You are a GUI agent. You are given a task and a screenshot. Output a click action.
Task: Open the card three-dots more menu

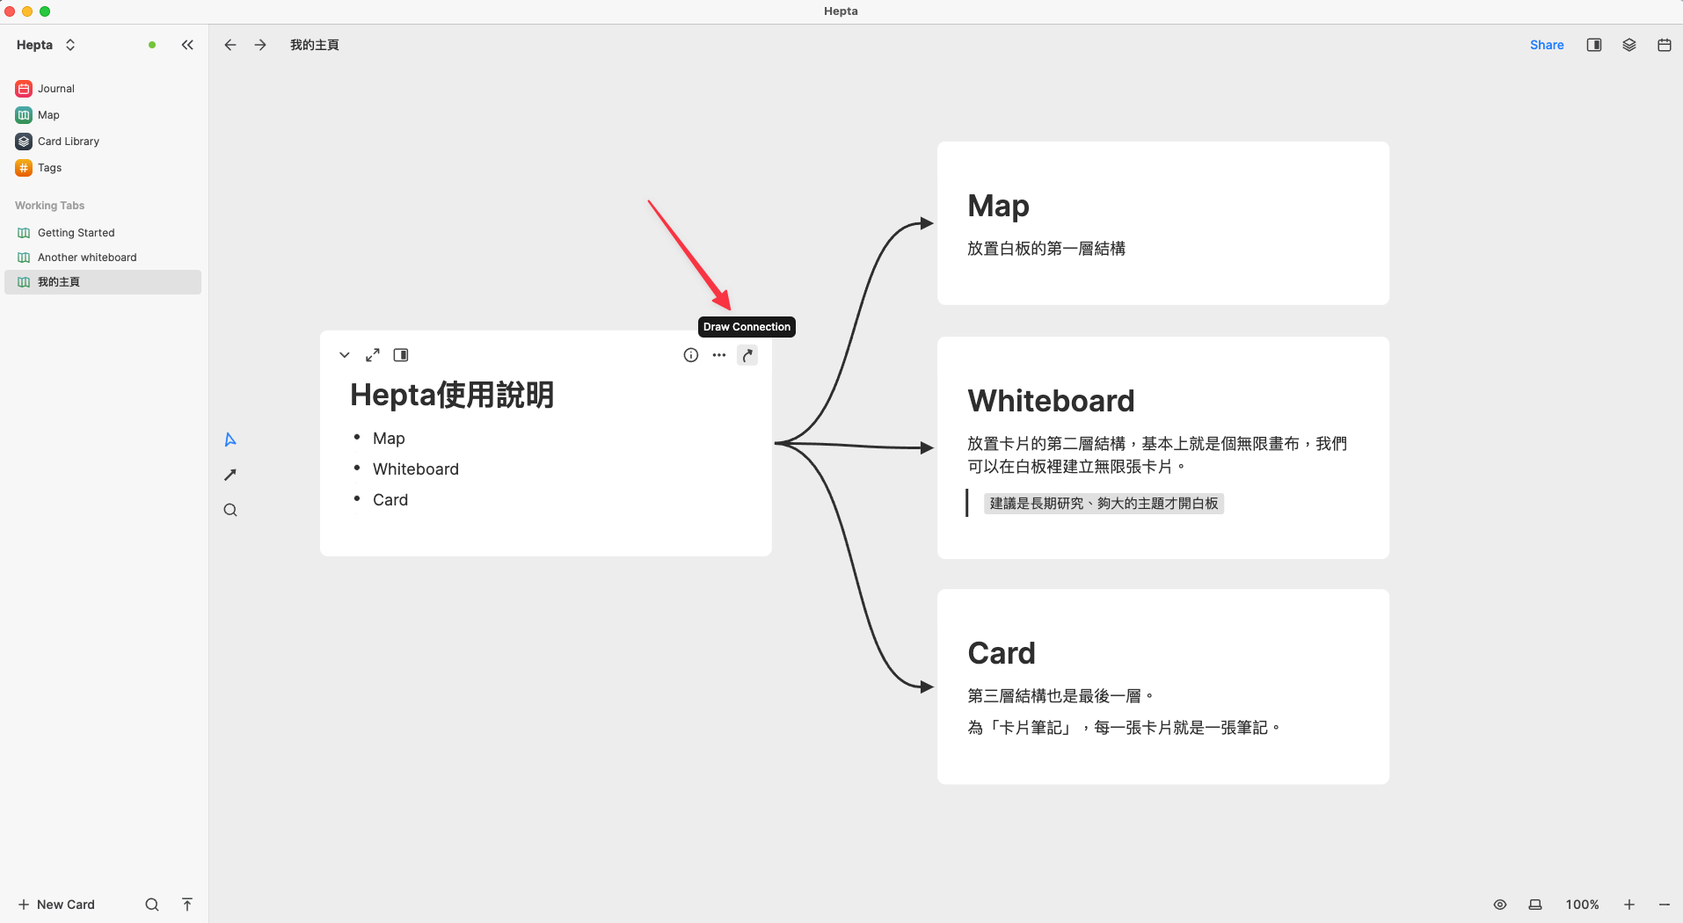tap(719, 355)
